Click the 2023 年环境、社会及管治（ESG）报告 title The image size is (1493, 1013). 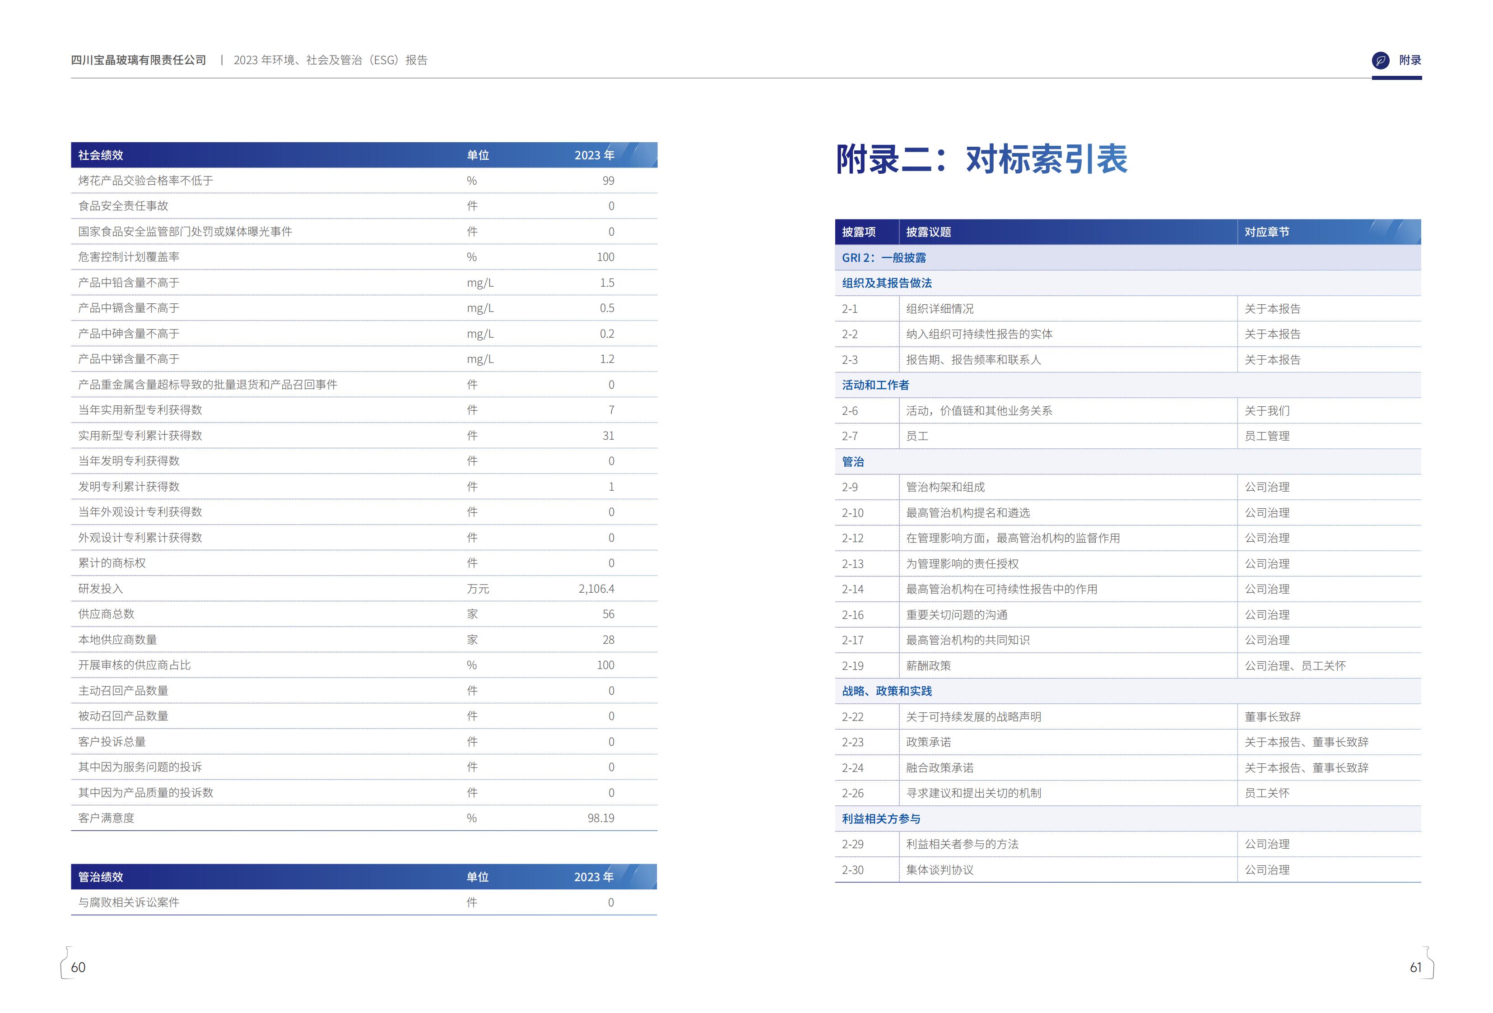(330, 60)
